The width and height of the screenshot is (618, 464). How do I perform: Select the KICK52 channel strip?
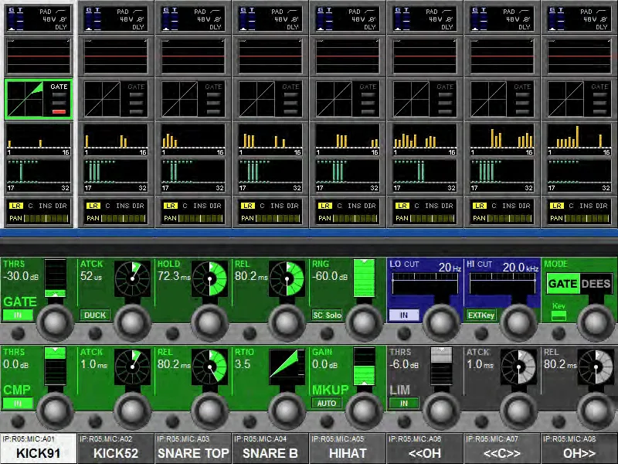pyautogui.click(x=115, y=449)
